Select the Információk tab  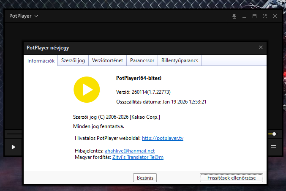click(41, 61)
